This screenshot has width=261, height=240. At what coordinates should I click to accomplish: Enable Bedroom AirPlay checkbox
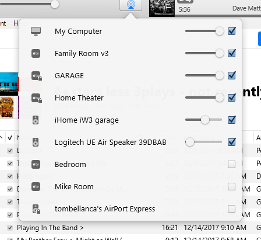(x=232, y=164)
